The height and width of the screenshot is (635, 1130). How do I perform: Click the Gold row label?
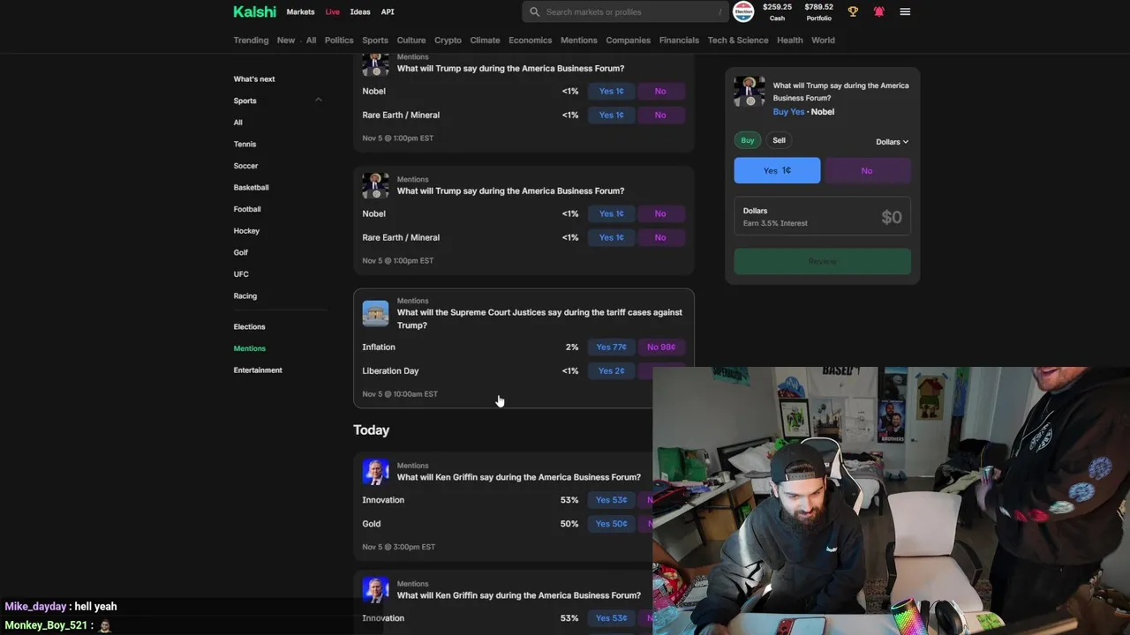[371, 524]
